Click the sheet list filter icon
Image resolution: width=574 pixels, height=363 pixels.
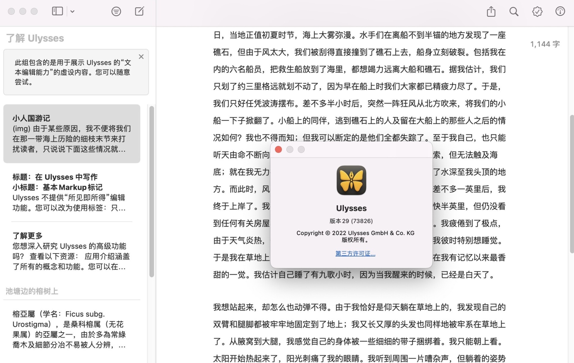point(116,11)
